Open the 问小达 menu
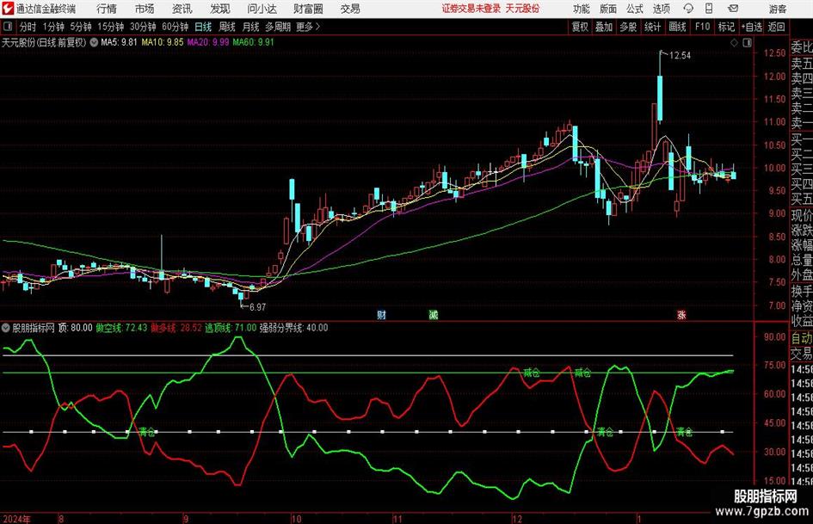Image resolution: width=813 pixels, height=524 pixels. pyautogui.click(x=262, y=9)
